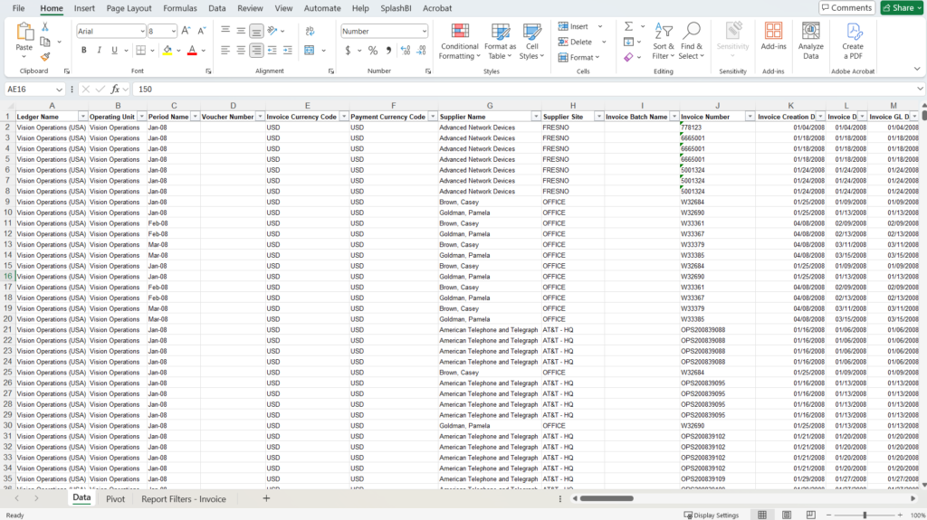This screenshot has height=520, width=927.
Task: Apply the red Font Color
Action: tap(192, 51)
